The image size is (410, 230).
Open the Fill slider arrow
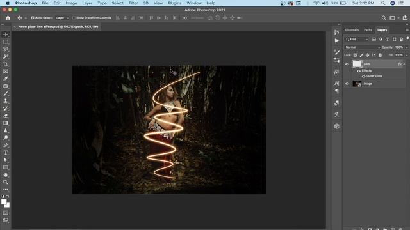(x=406, y=55)
